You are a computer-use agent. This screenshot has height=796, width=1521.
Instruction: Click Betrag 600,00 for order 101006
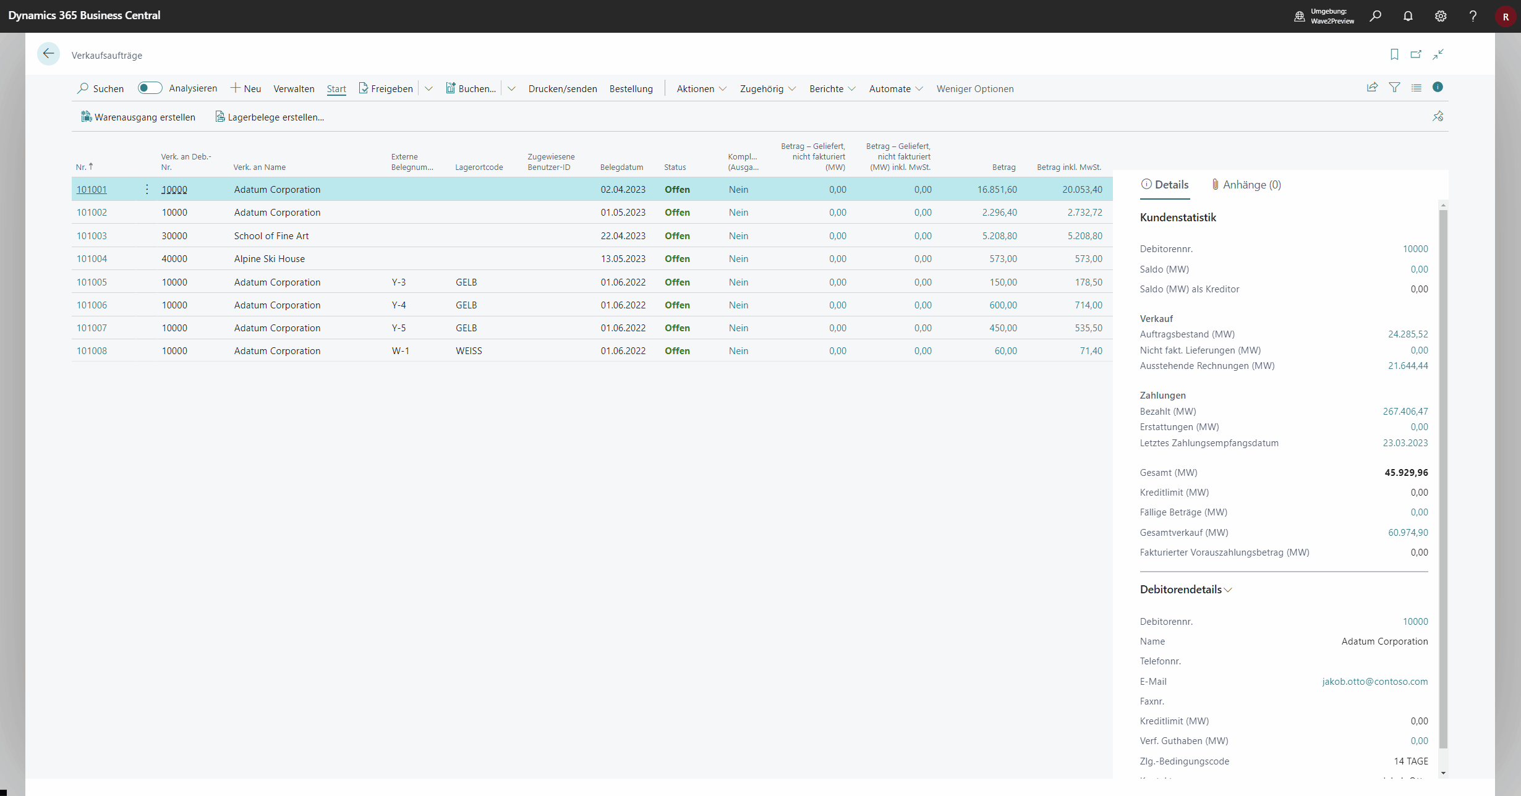[x=1002, y=305]
